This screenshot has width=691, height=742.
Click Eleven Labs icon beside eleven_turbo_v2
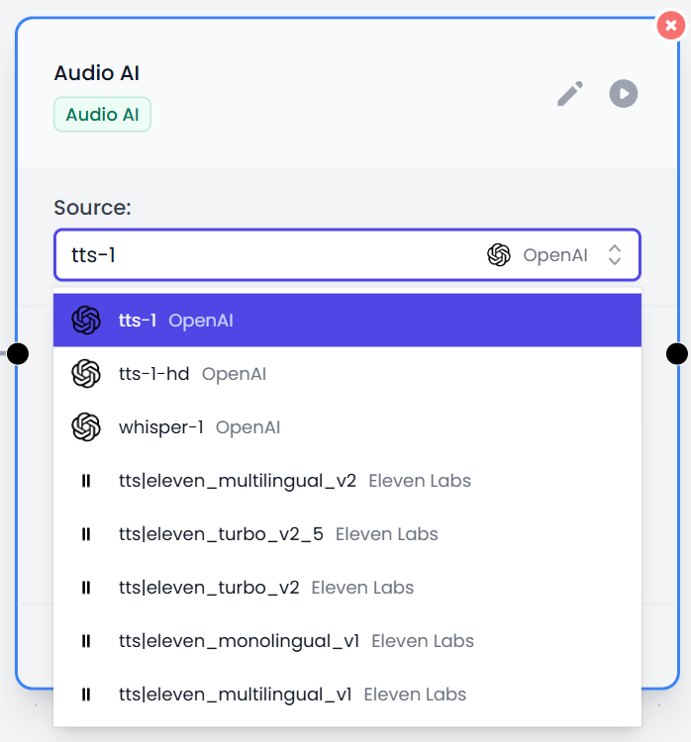coord(86,588)
